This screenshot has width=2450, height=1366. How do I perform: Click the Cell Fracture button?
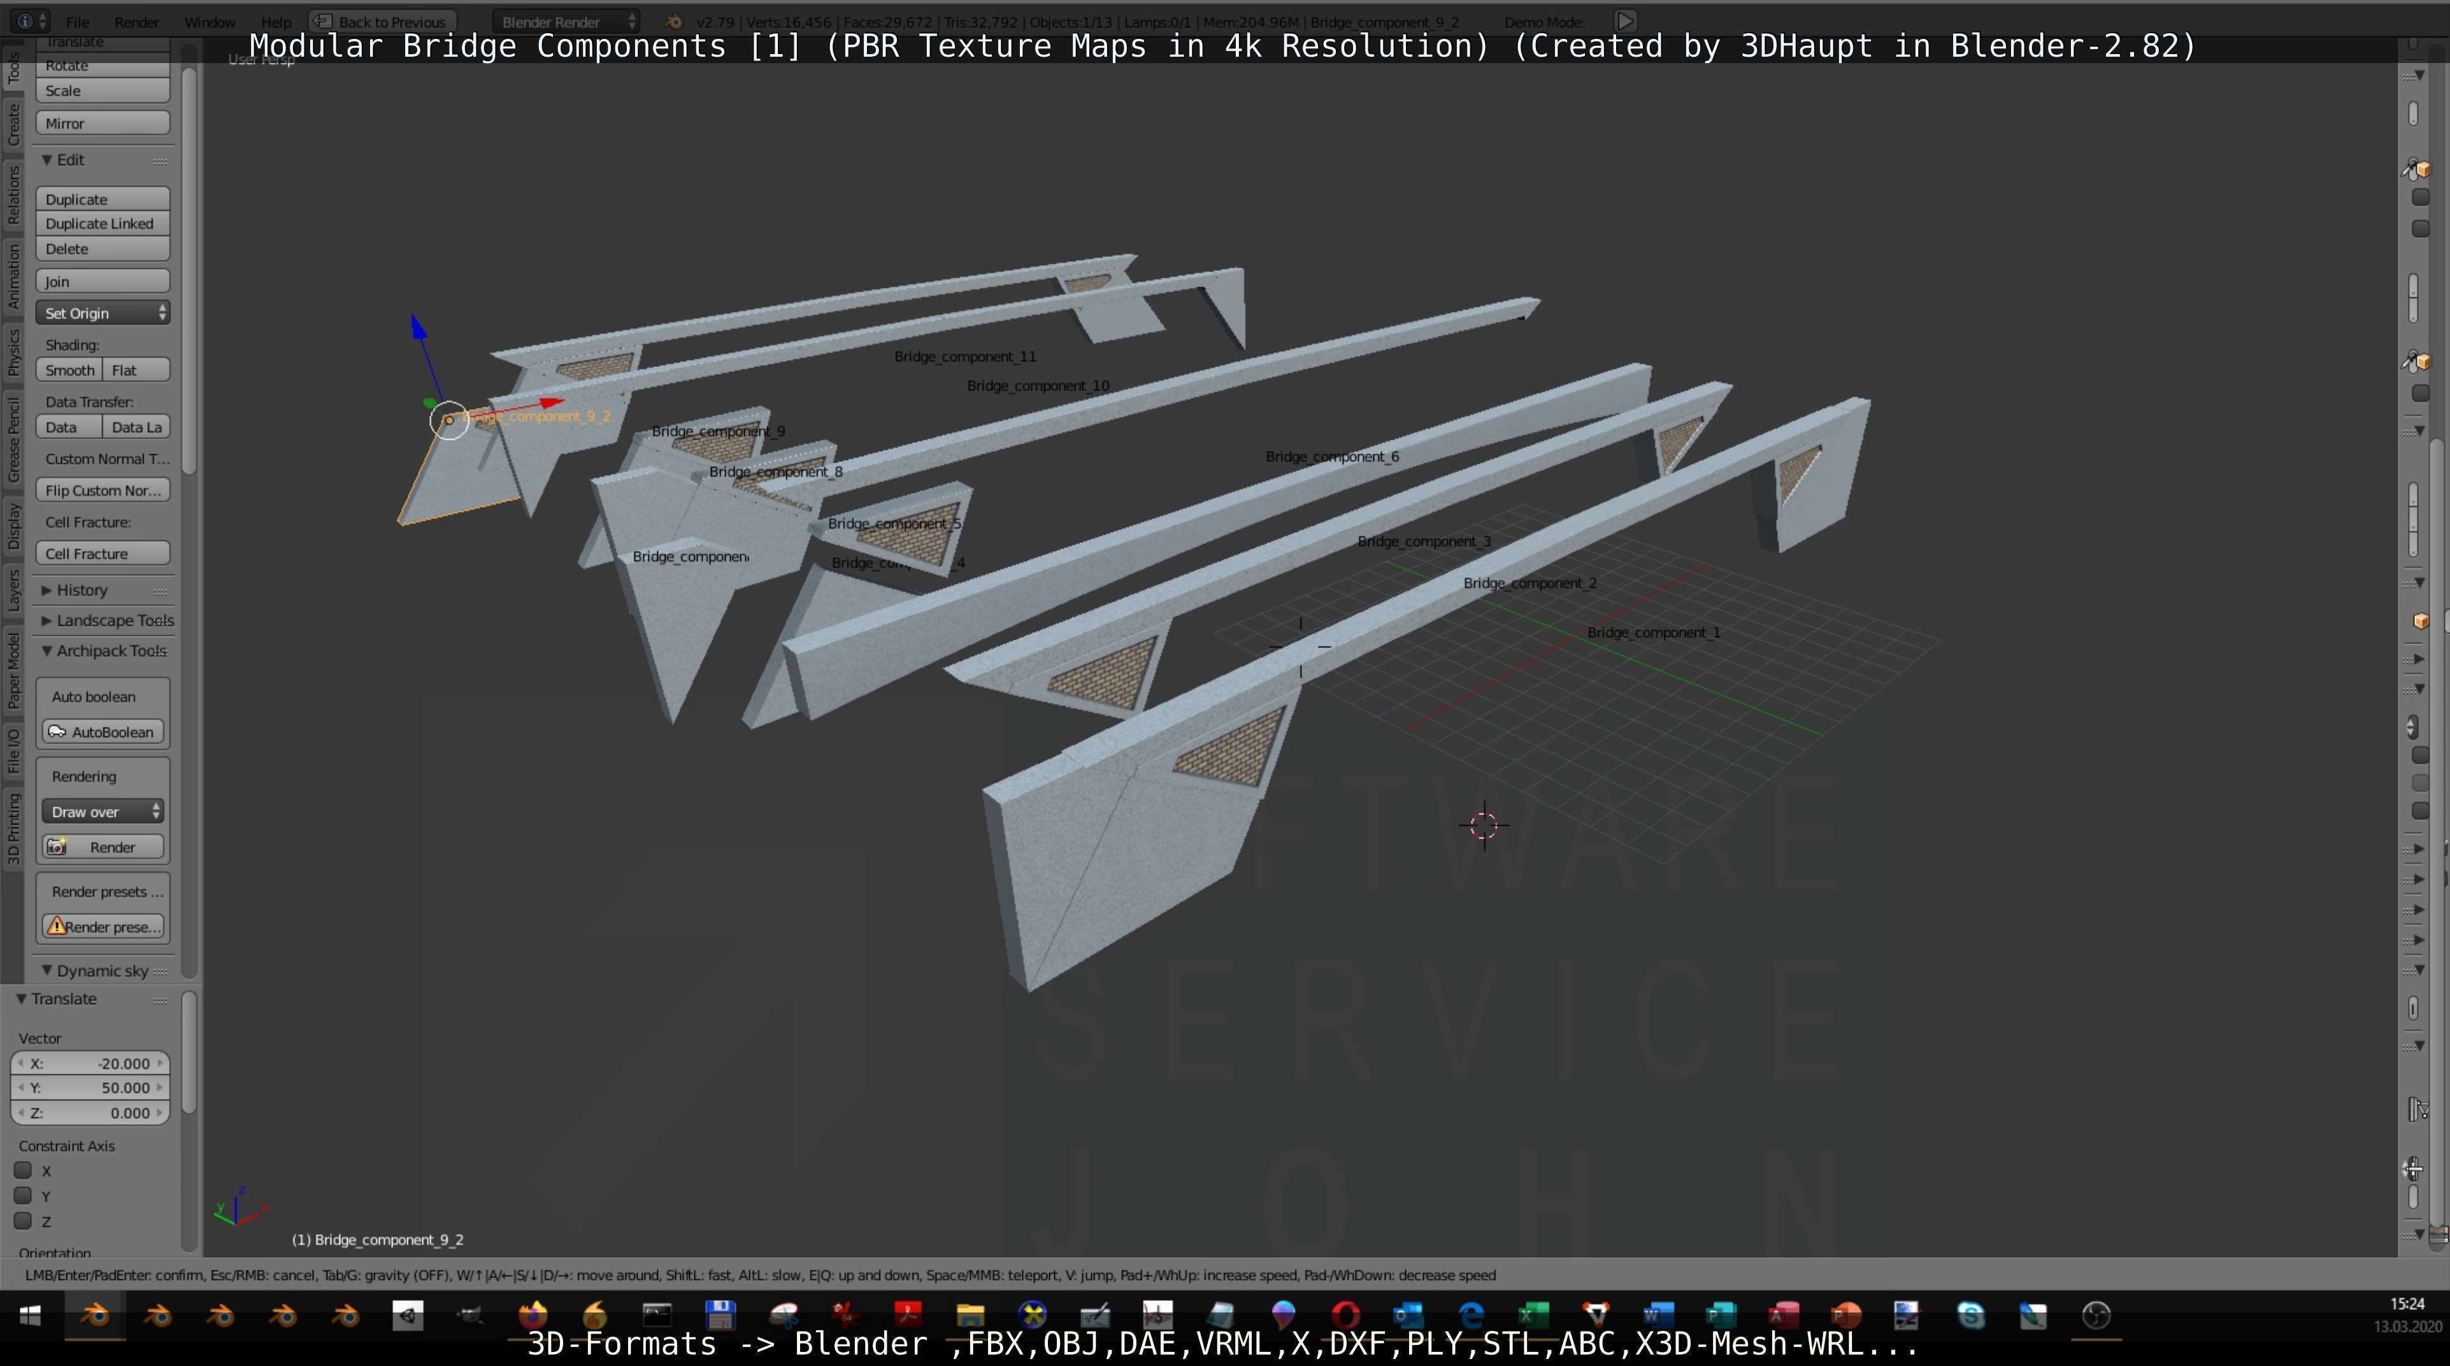[x=103, y=554]
